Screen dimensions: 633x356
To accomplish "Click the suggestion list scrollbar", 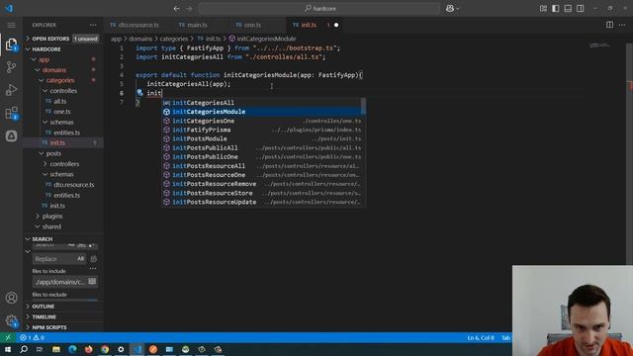I will pos(363,106).
